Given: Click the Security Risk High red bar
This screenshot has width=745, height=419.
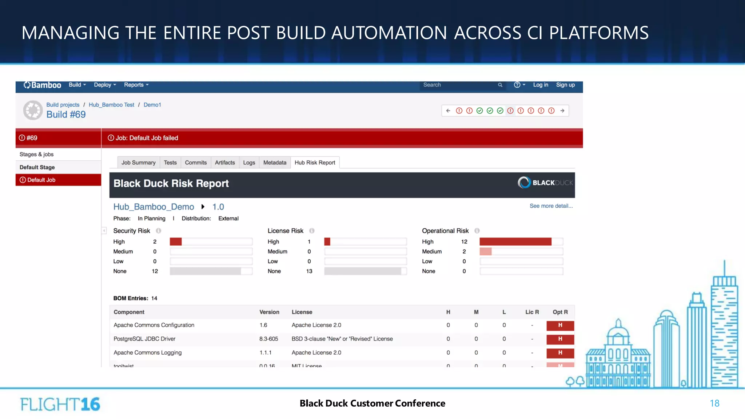Looking at the screenshot, I should click(176, 242).
